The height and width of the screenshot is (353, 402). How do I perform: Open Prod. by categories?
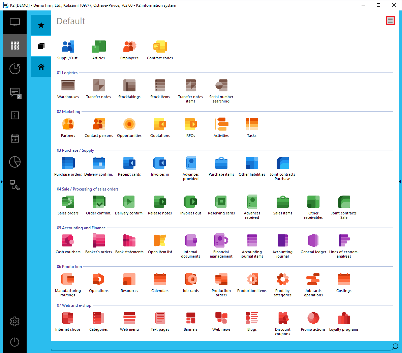(282, 285)
